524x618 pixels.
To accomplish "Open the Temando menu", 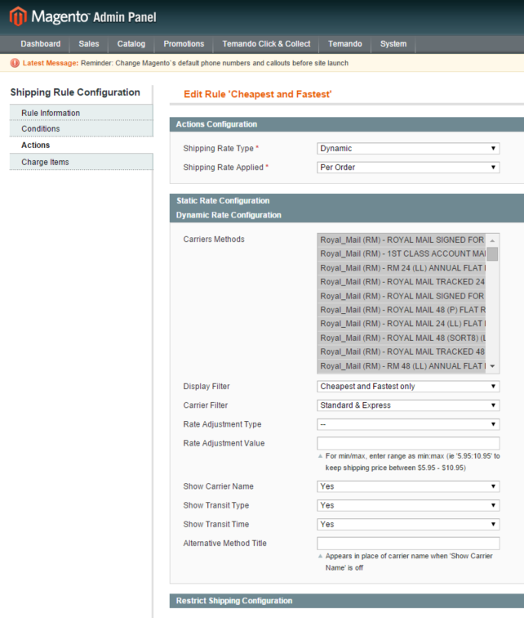I will 345,44.
